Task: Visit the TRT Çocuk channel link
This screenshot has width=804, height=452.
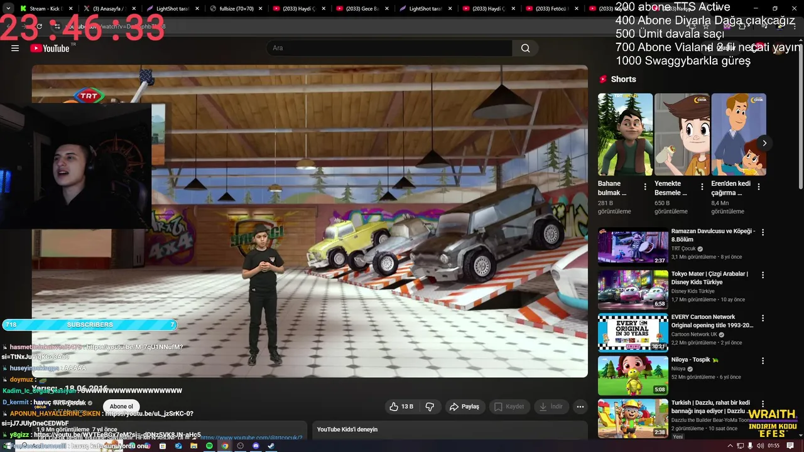Action: point(683,249)
